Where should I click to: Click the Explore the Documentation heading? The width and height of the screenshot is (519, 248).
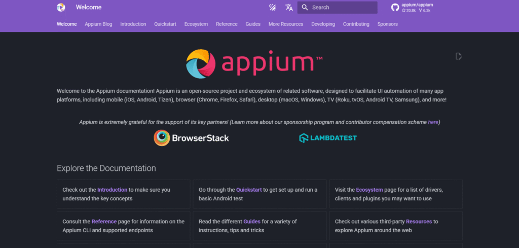[x=106, y=168]
